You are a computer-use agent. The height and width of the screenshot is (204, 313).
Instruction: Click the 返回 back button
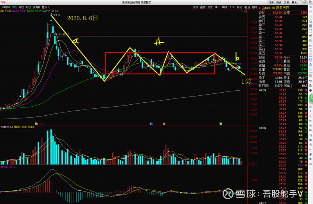(254, 7)
